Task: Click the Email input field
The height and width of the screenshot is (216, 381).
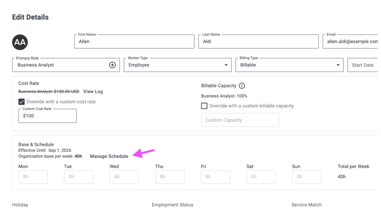Action: (x=350, y=42)
